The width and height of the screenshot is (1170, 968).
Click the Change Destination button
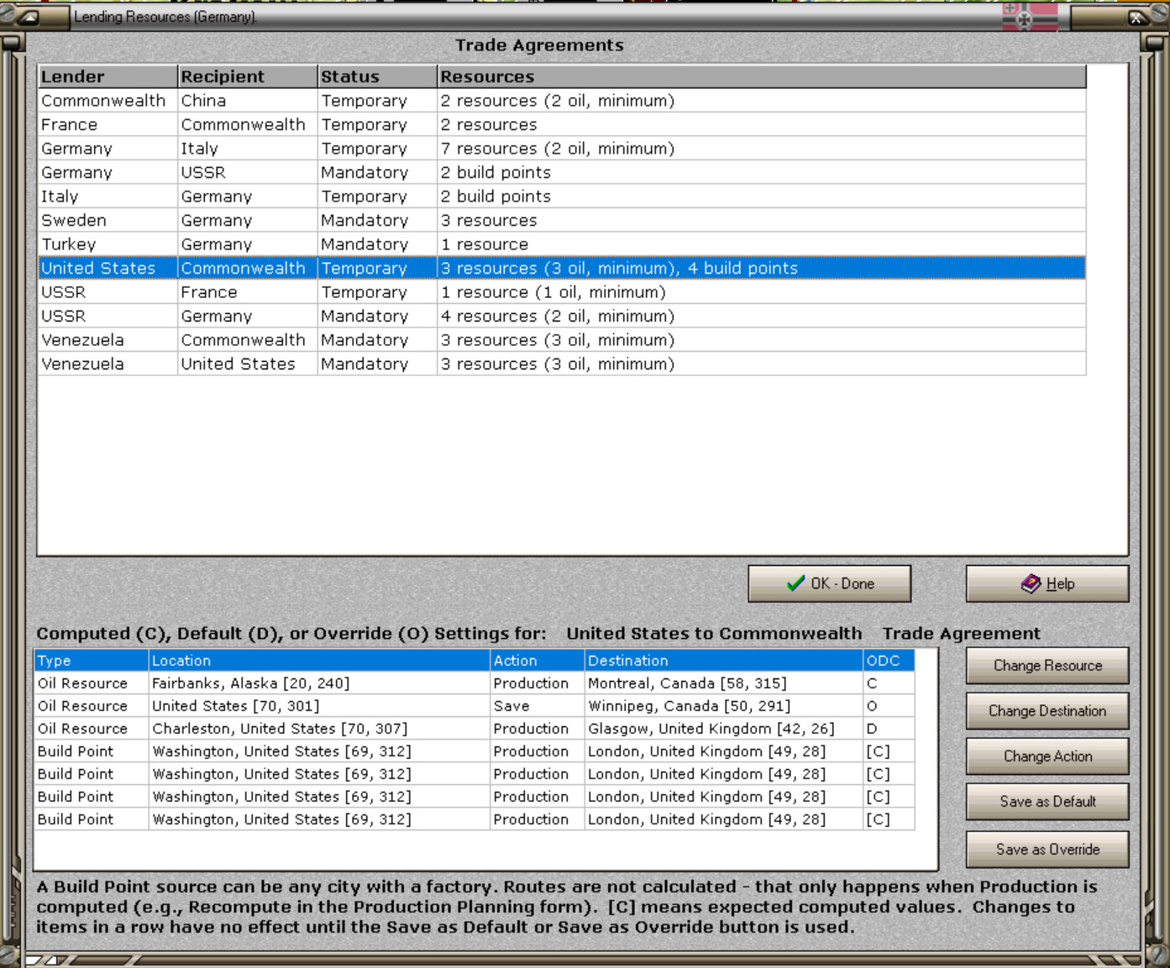(1047, 711)
